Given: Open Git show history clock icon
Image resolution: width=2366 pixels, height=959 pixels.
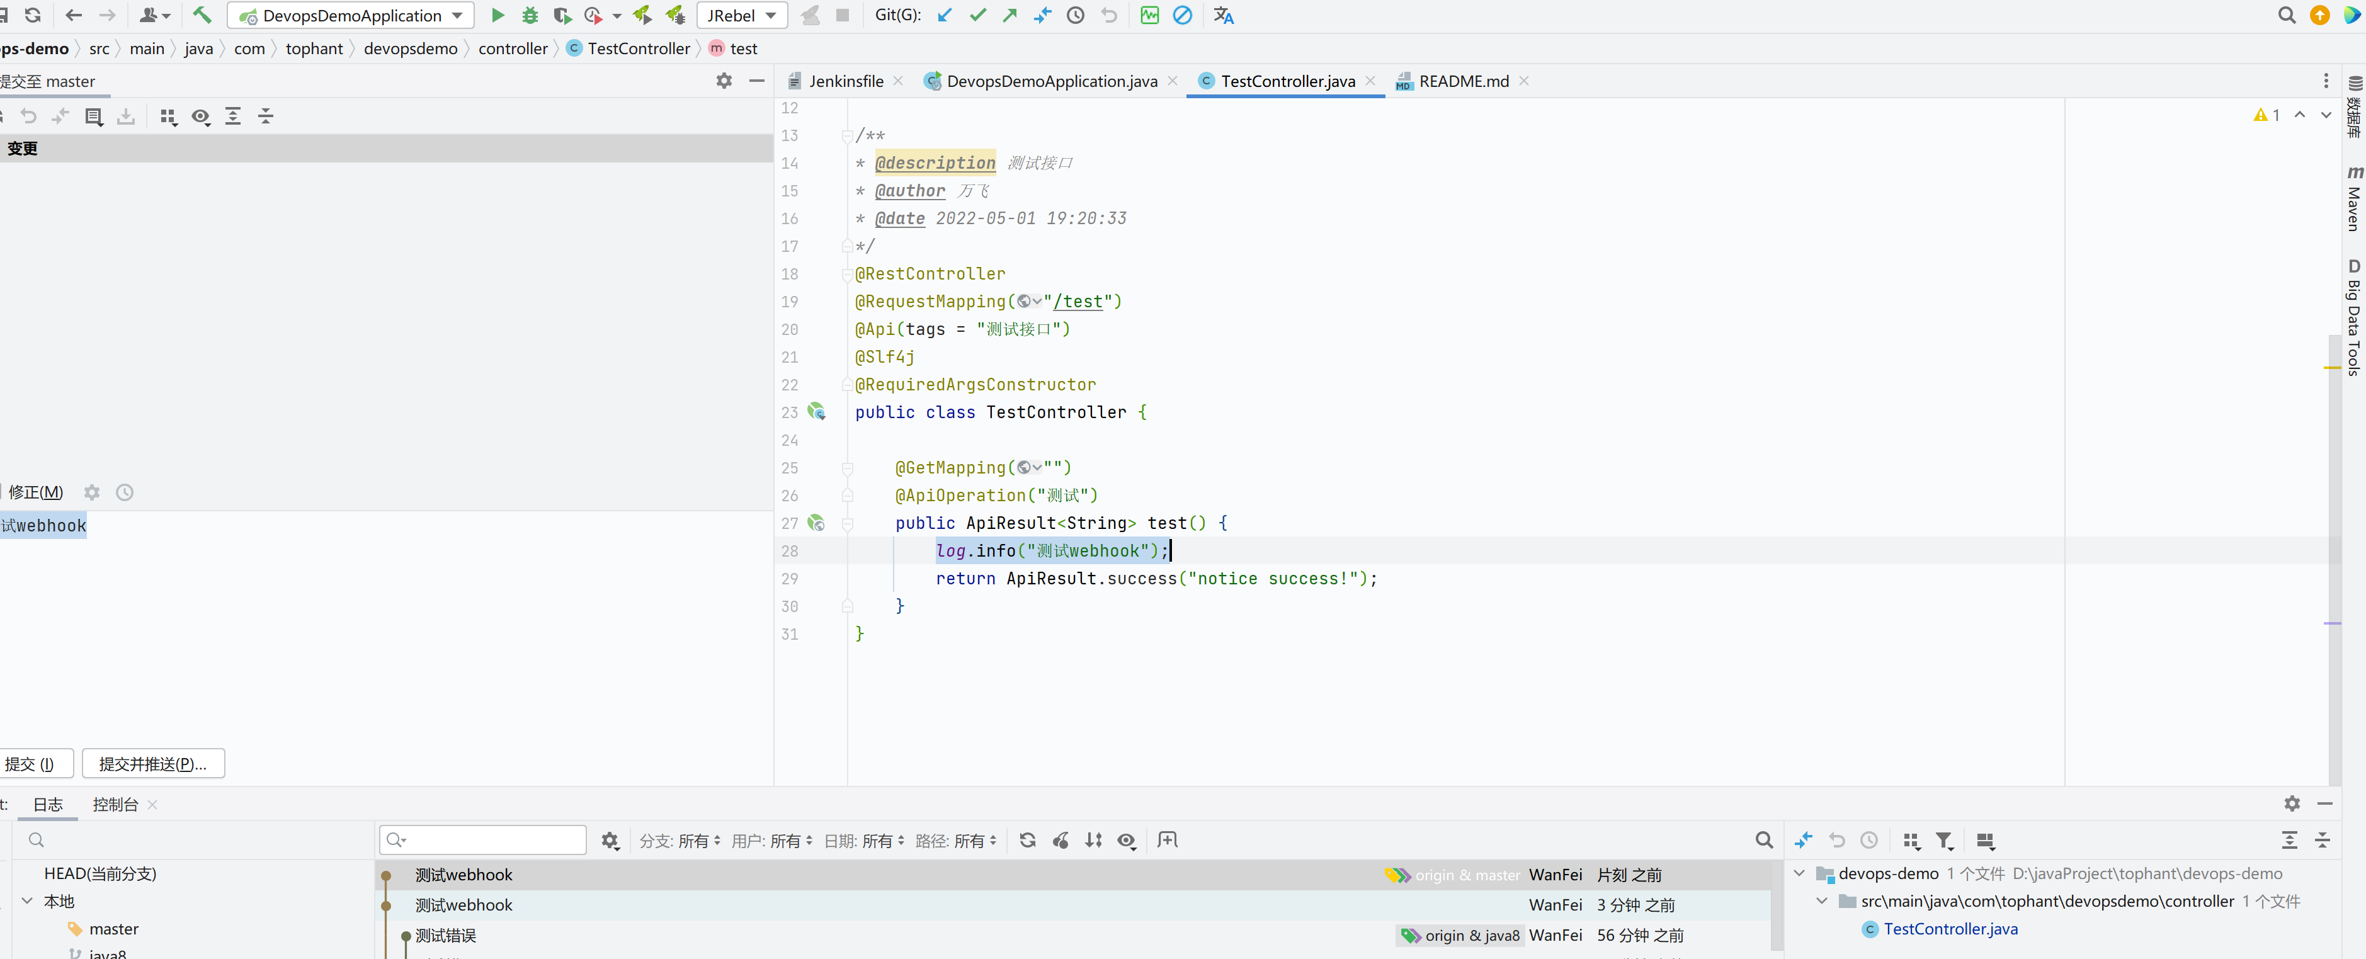Looking at the screenshot, I should click(1076, 16).
